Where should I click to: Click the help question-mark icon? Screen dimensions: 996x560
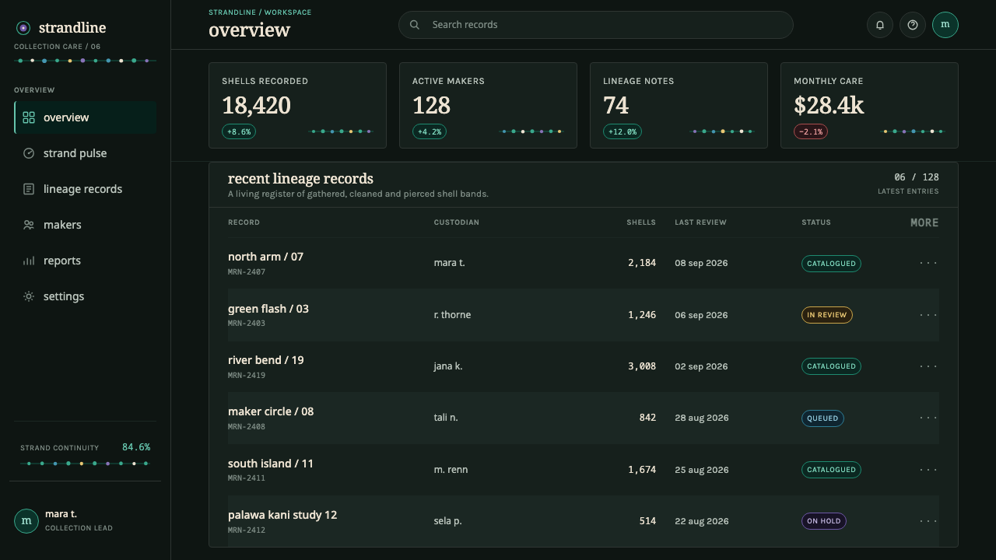click(913, 25)
